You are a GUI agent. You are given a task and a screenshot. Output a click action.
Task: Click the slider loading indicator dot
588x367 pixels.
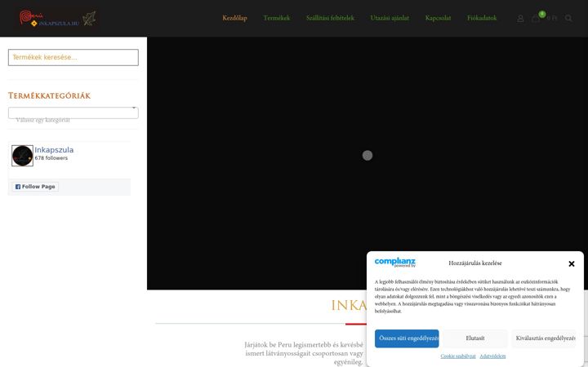(367, 156)
